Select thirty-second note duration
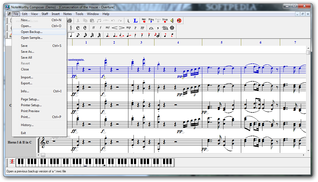The height and width of the screenshot is (182, 318). [92, 35]
